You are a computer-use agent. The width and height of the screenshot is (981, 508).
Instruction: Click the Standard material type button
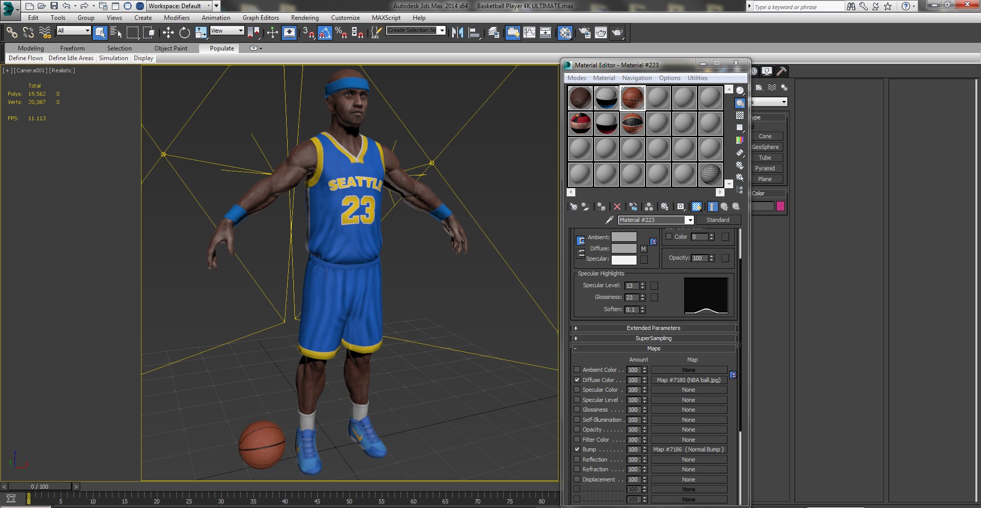coord(718,220)
